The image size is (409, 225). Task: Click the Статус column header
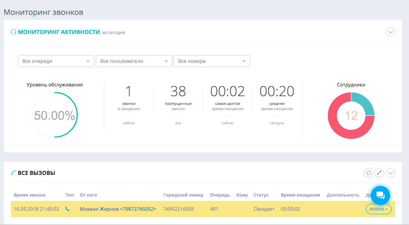[261, 195]
